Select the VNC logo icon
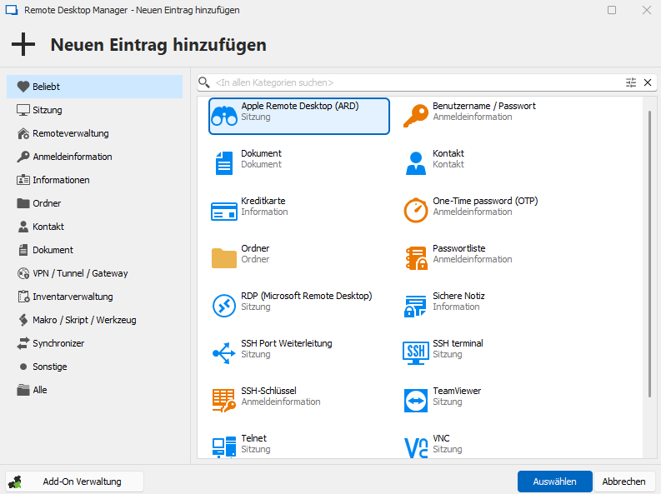 [x=416, y=447]
